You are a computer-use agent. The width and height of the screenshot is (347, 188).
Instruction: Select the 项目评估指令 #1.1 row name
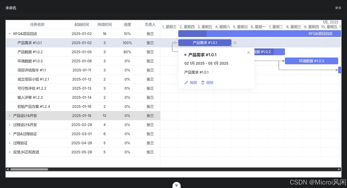[x=32, y=70]
